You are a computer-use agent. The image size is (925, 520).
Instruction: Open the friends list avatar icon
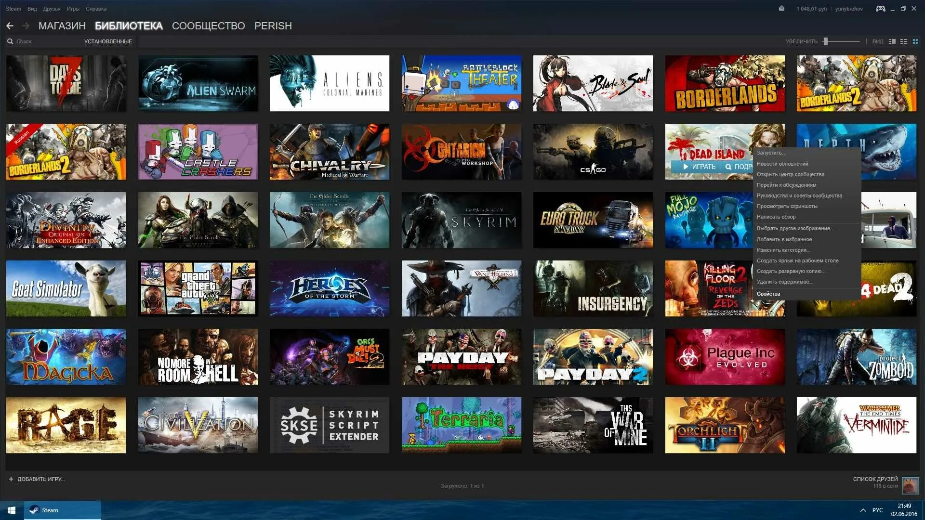pos(910,485)
